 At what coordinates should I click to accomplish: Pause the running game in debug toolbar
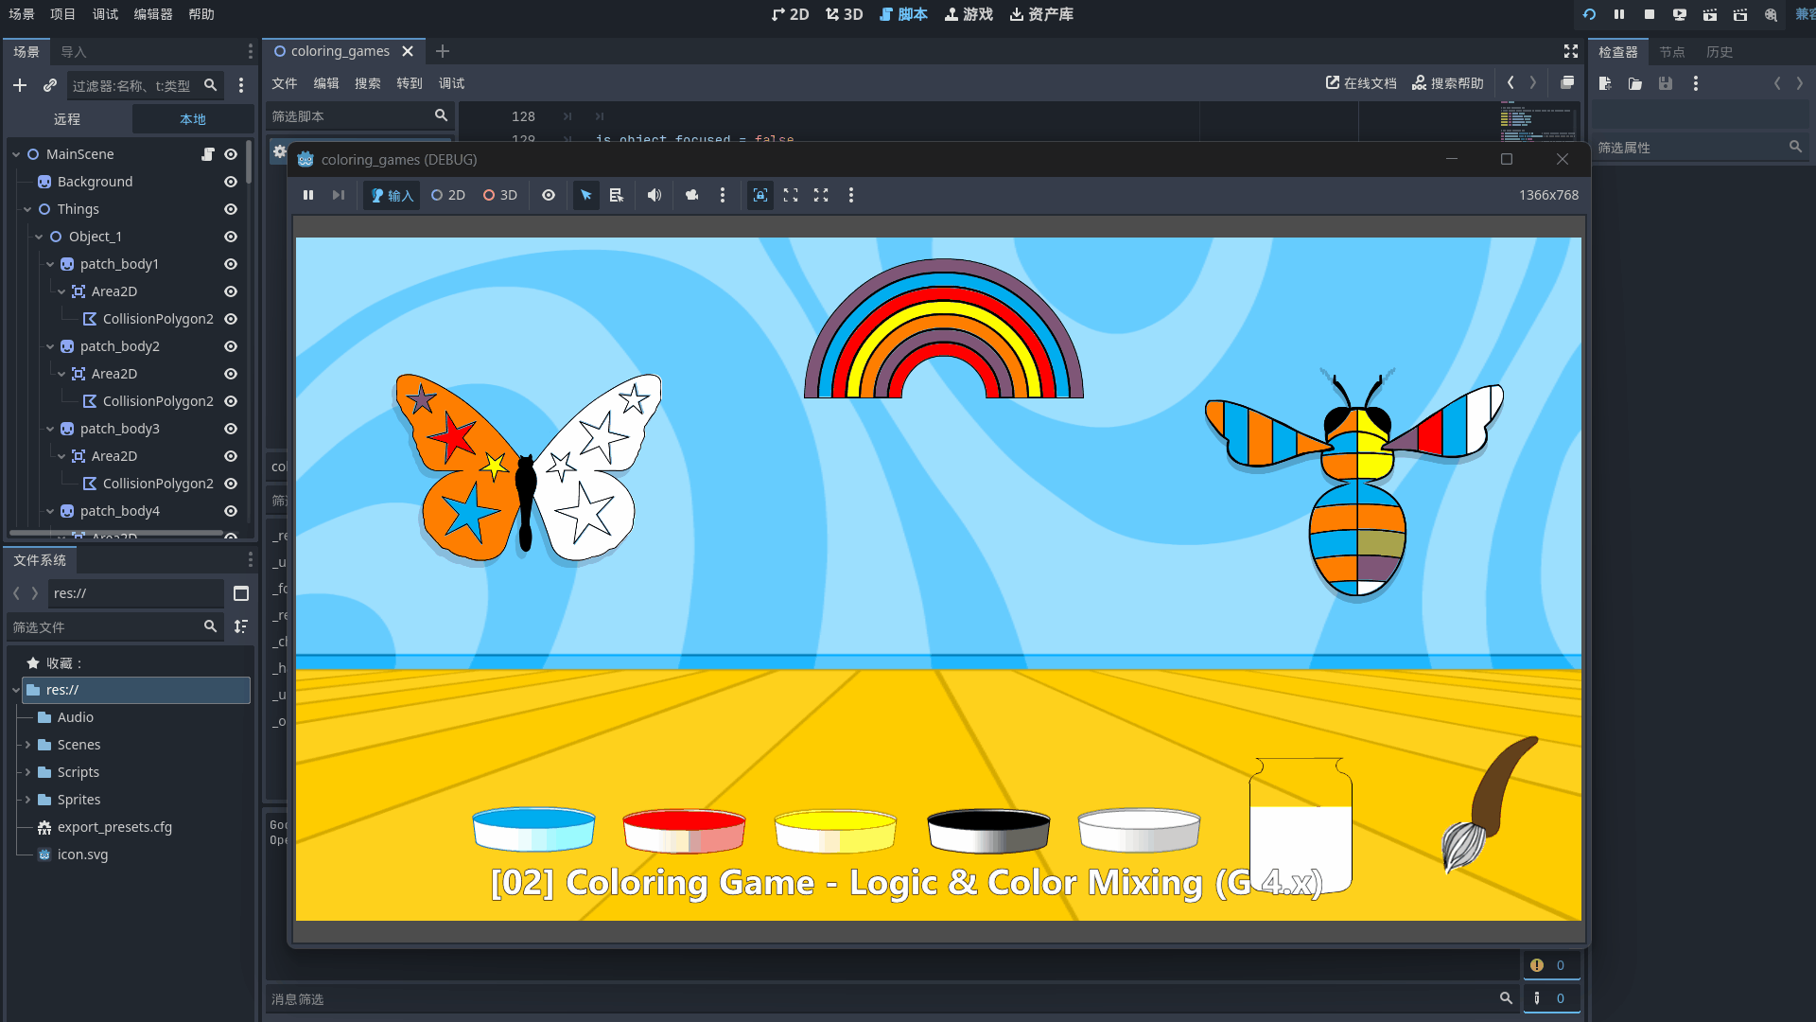[308, 195]
